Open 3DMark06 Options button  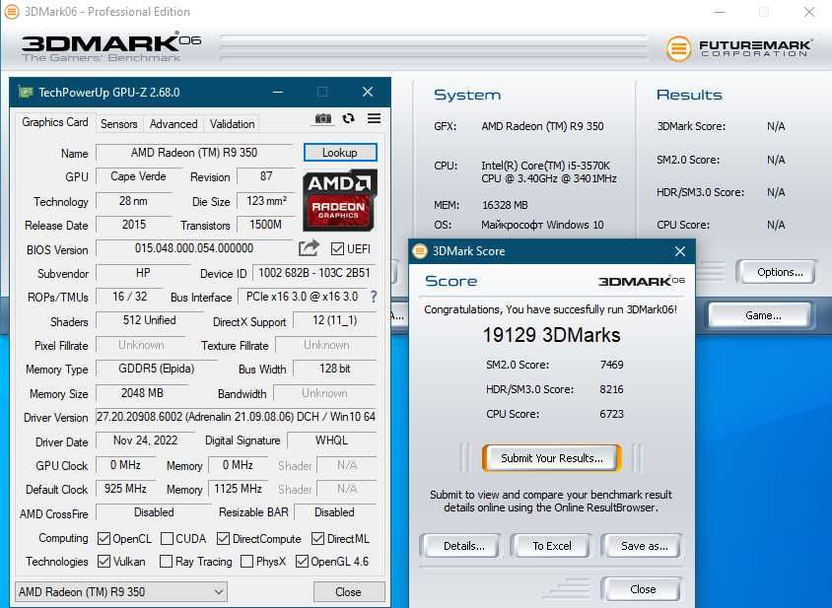coord(780,272)
